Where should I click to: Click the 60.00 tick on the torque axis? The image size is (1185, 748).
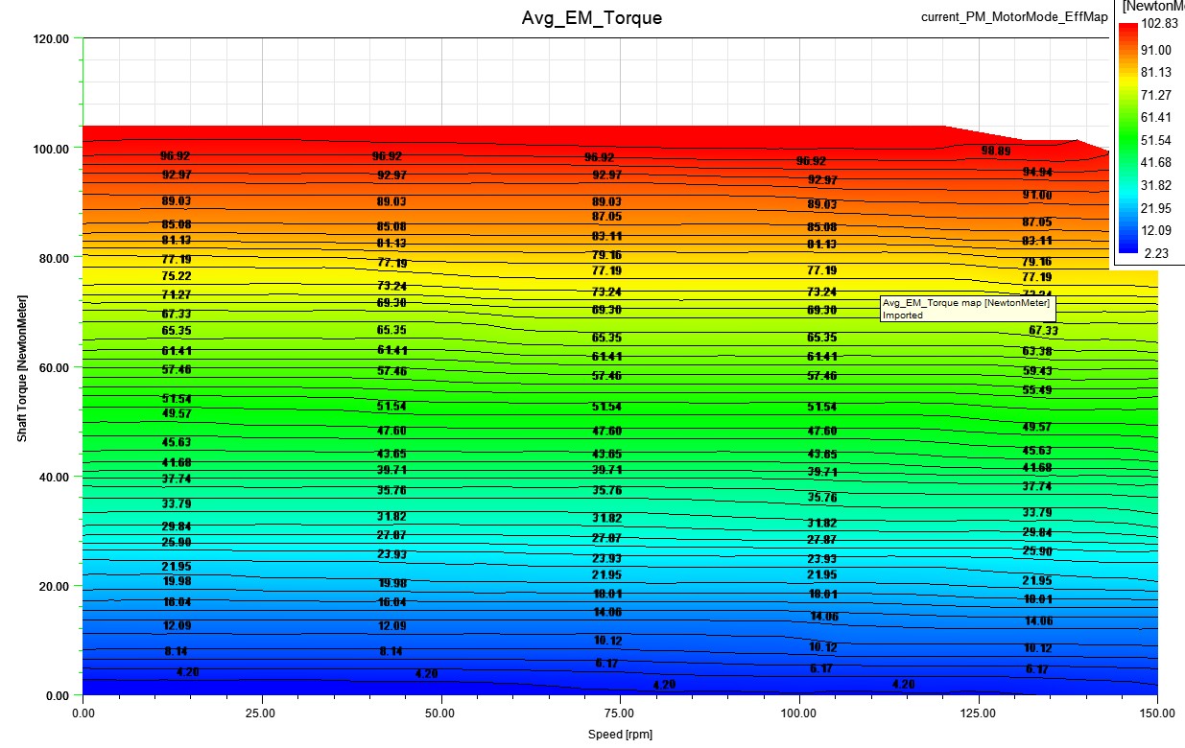coord(55,367)
